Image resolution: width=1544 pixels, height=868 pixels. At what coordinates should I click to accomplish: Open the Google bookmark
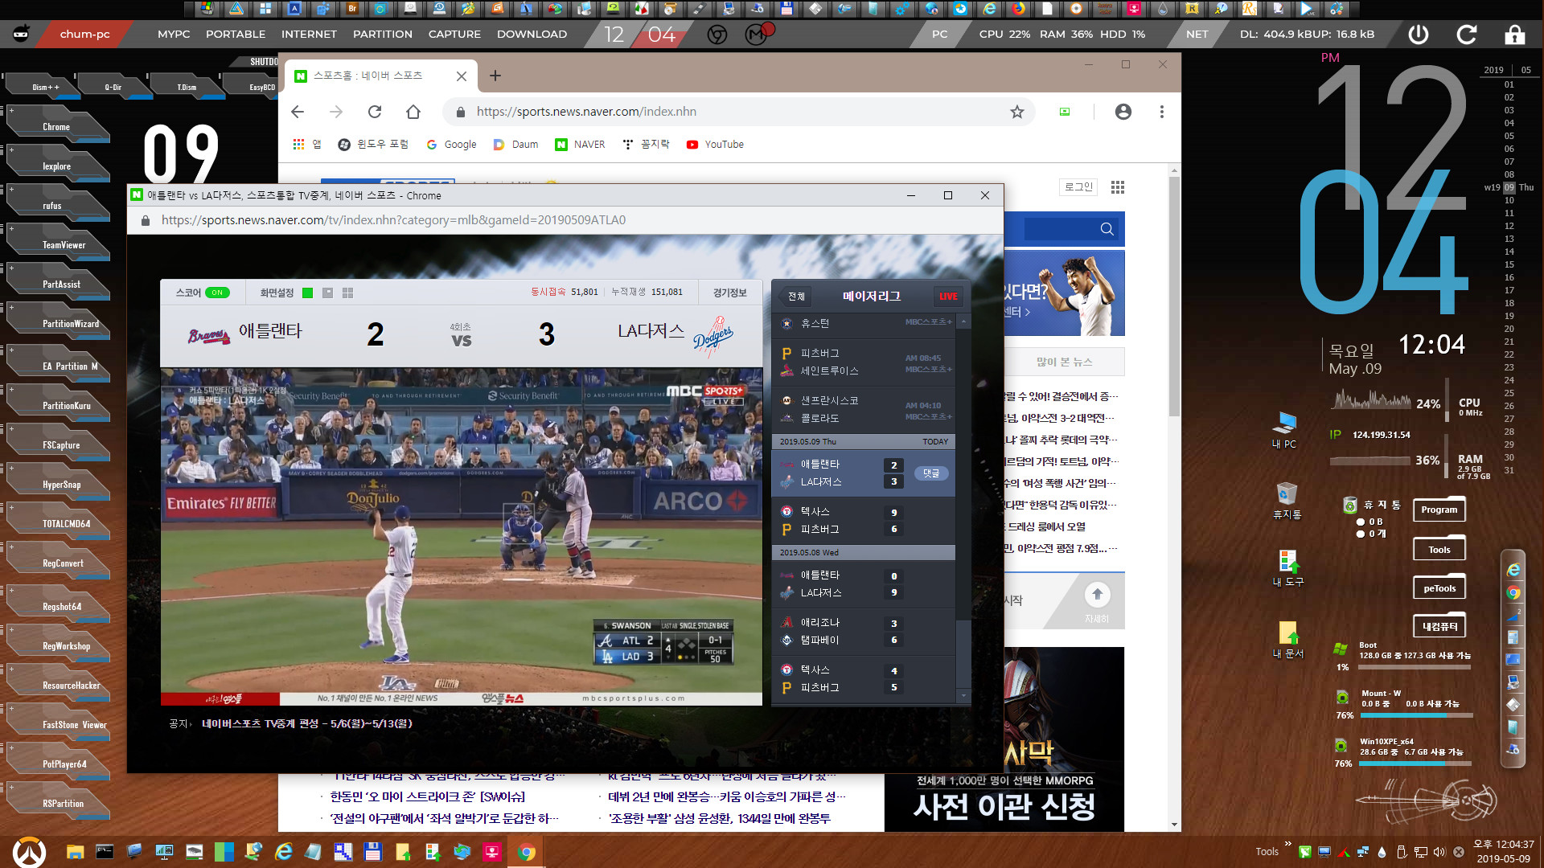pyautogui.click(x=451, y=145)
